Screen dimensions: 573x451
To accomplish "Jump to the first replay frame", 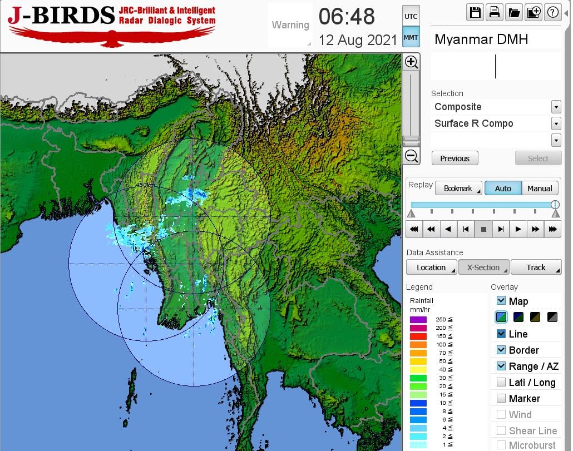I will pyautogui.click(x=414, y=229).
